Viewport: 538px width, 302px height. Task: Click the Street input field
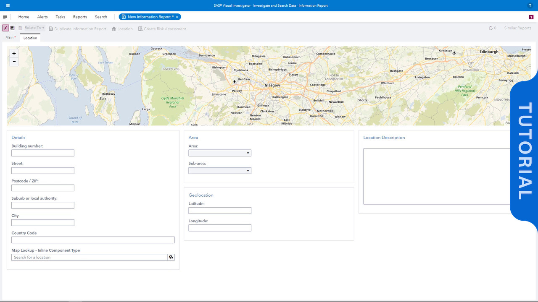coord(43,171)
